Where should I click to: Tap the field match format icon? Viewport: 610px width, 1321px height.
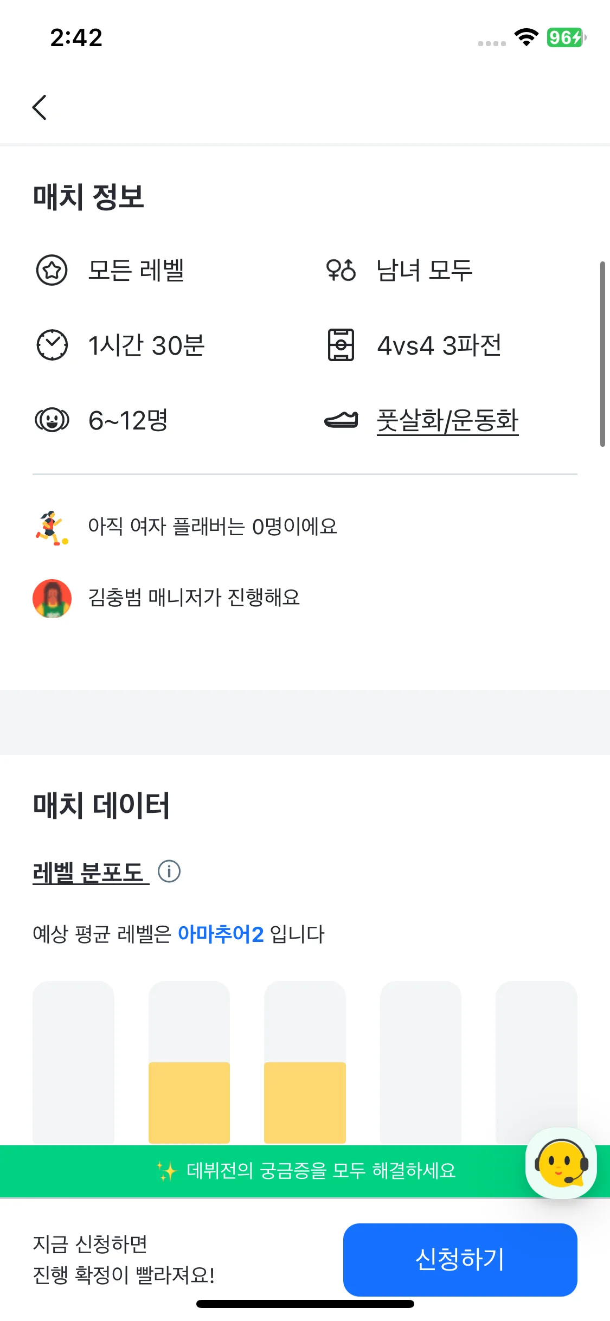click(x=341, y=345)
